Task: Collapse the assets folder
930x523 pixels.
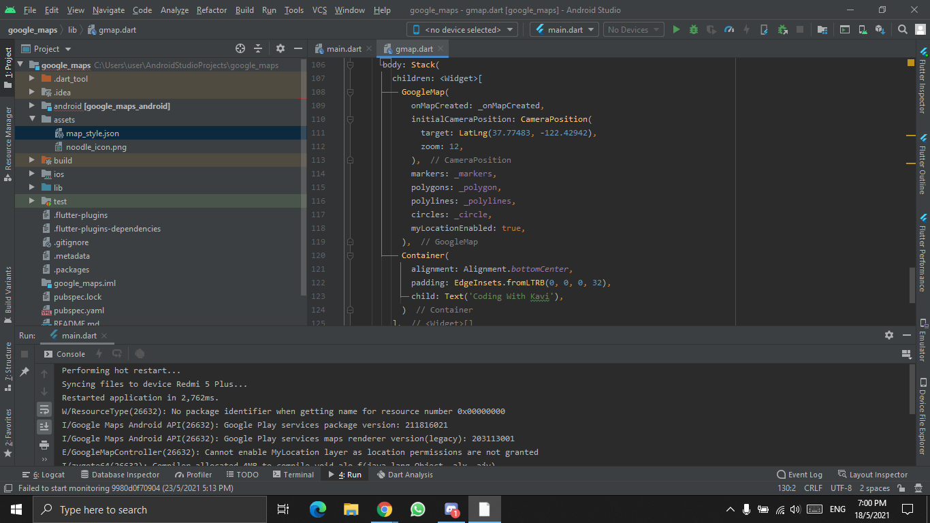Action: coord(31,119)
